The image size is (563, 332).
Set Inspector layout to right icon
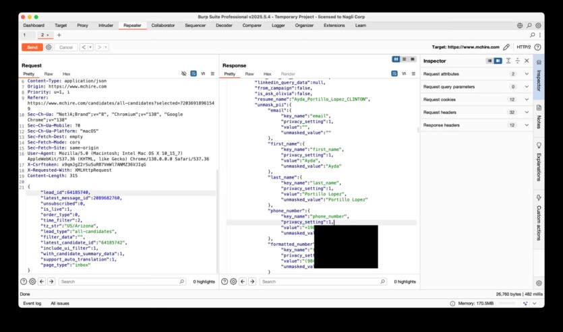tap(498, 61)
